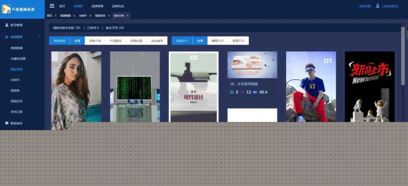Filter templates by 产品服务
408x186 pixels.
pyautogui.click(x=116, y=41)
